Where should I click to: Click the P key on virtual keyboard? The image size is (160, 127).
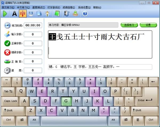(116, 92)
